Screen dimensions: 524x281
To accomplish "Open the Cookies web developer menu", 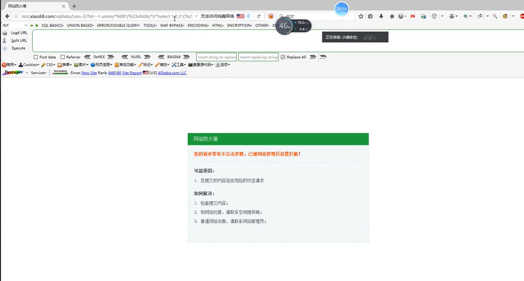I will click(x=29, y=65).
